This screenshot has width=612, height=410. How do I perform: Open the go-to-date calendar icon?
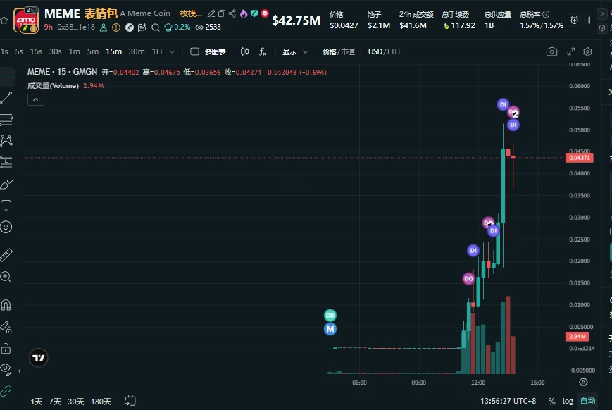(130, 401)
